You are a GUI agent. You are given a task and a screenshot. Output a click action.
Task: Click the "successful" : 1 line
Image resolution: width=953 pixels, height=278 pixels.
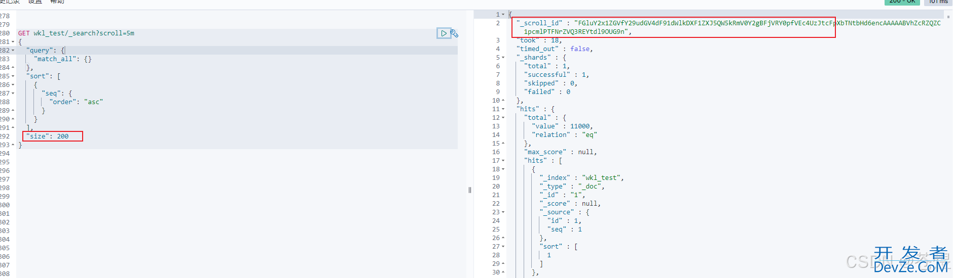tap(557, 75)
